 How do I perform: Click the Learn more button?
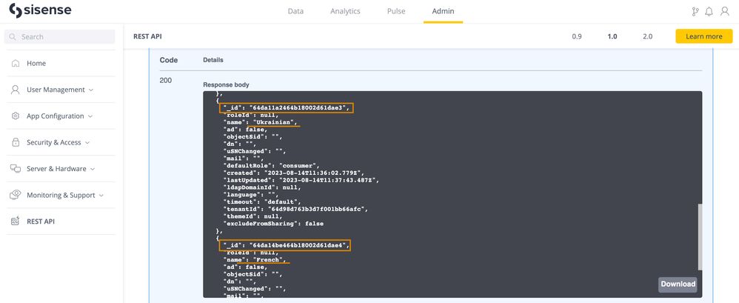pyautogui.click(x=703, y=36)
